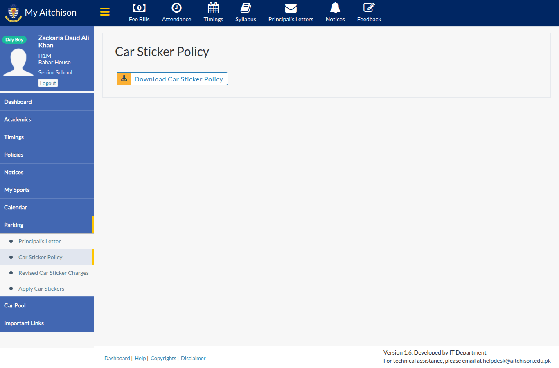This screenshot has height=368, width=559.
Task: Click the Senior School text
Action: (x=55, y=72)
